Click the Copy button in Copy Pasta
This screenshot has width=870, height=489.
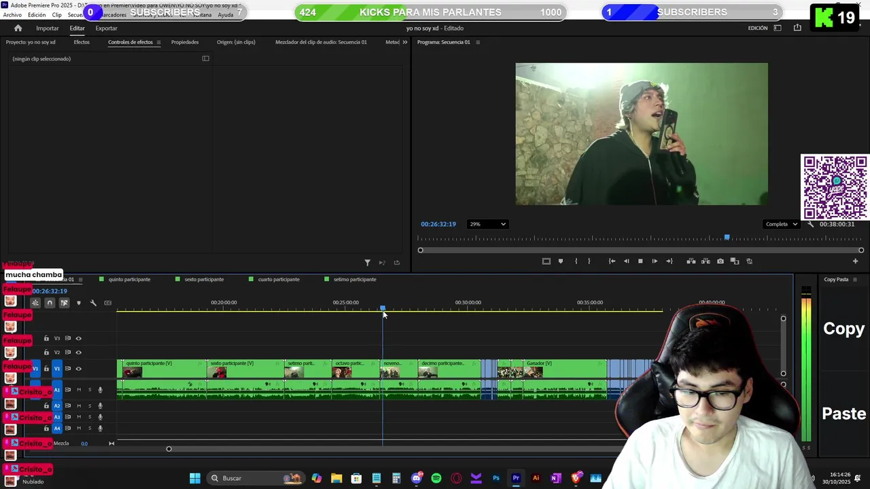(843, 328)
